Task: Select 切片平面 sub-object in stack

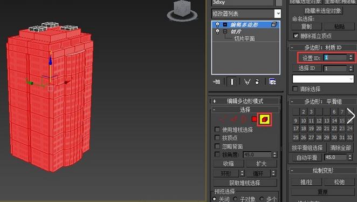Action: tap(244, 38)
